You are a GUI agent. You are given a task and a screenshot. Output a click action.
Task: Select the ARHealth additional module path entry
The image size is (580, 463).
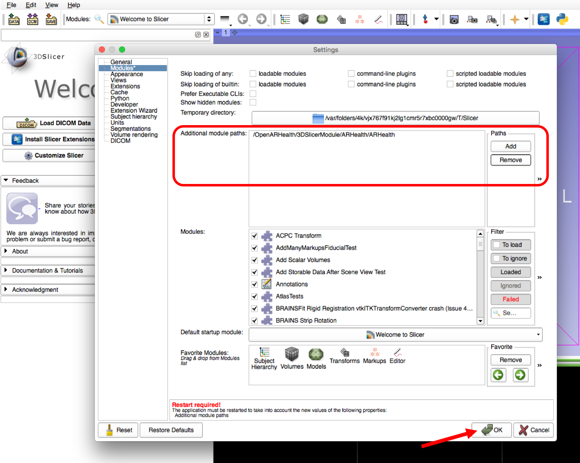pos(324,135)
